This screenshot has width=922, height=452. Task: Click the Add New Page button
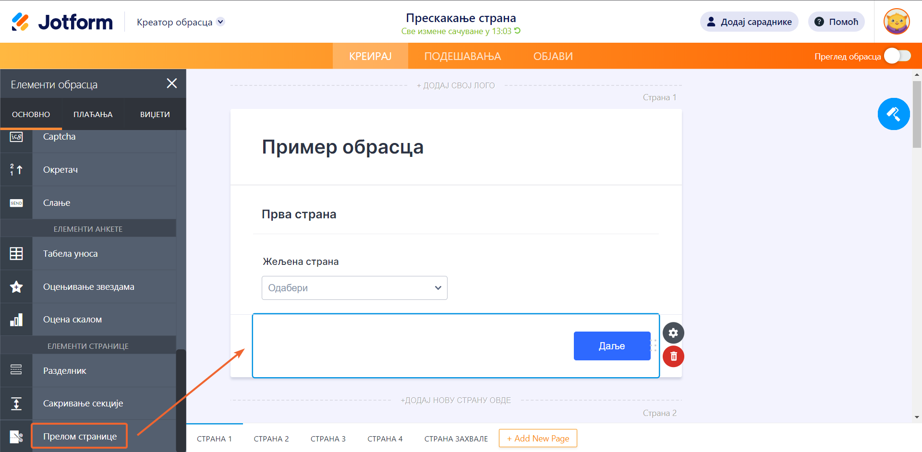coord(538,438)
